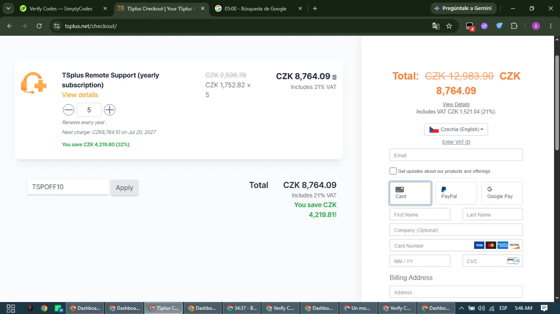The height and width of the screenshot is (314, 560).
Task: Open the Chrome profile avatar A
Action: (x=536, y=26)
